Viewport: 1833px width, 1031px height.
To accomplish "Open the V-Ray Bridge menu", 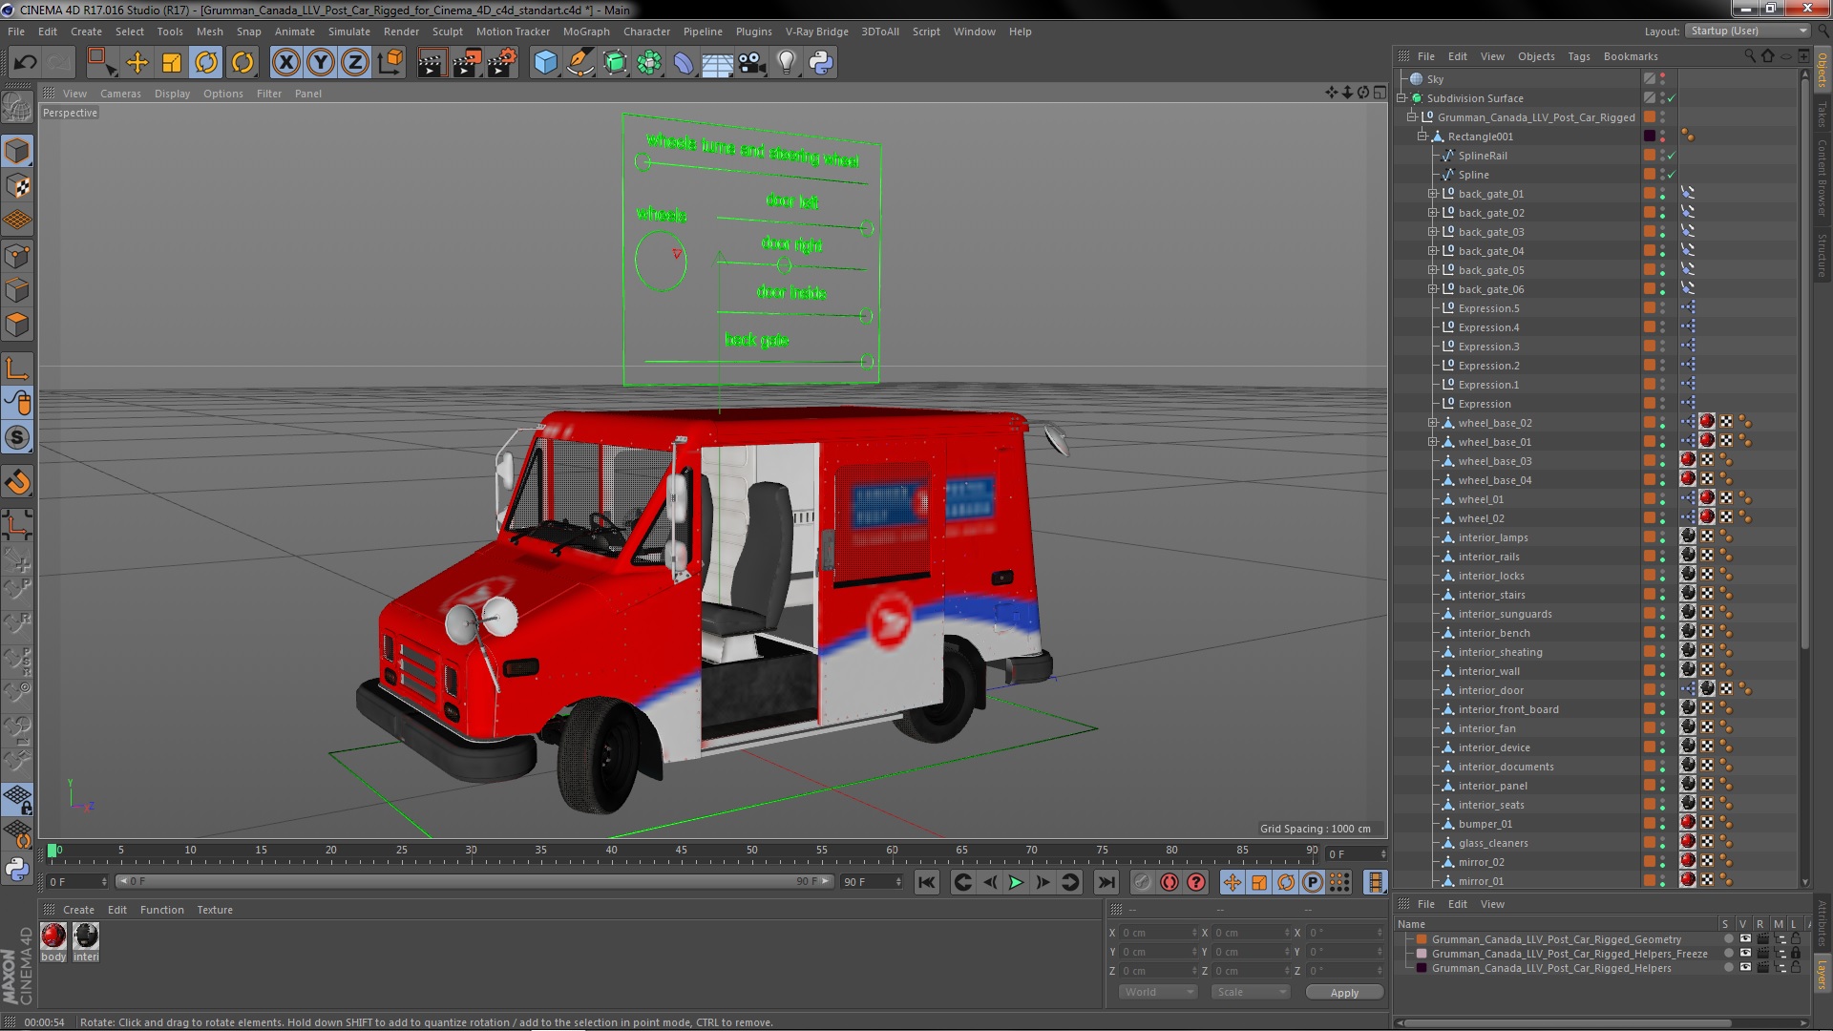I will pyautogui.click(x=816, y=32).
